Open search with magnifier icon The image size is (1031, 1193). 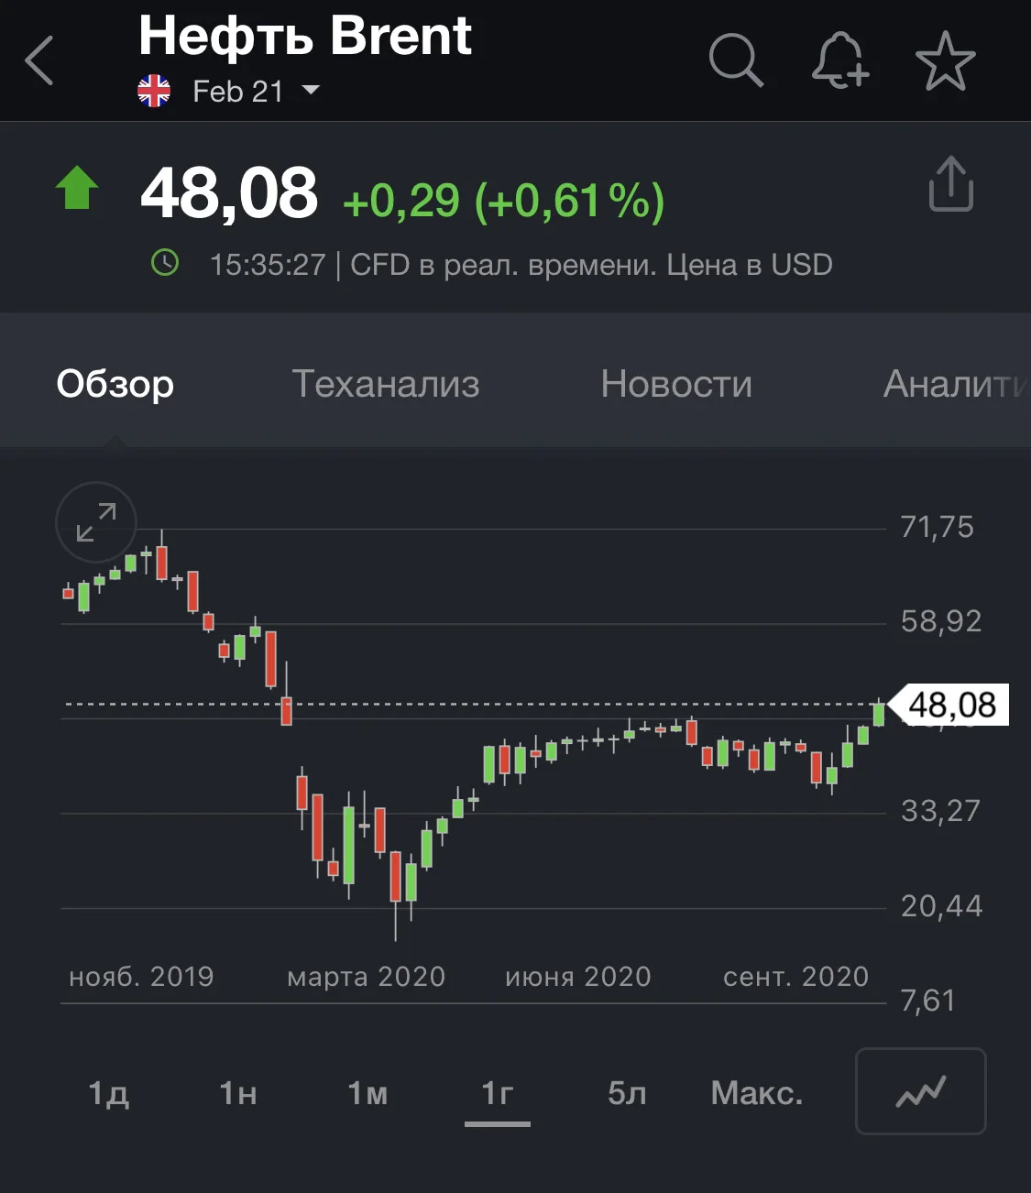click(x=736, y=60)
